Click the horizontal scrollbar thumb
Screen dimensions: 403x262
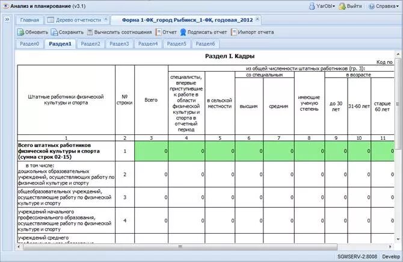click(180, 247)
